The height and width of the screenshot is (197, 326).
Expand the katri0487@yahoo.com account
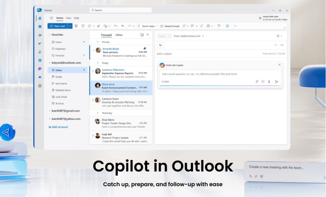(x=50, y=119)
